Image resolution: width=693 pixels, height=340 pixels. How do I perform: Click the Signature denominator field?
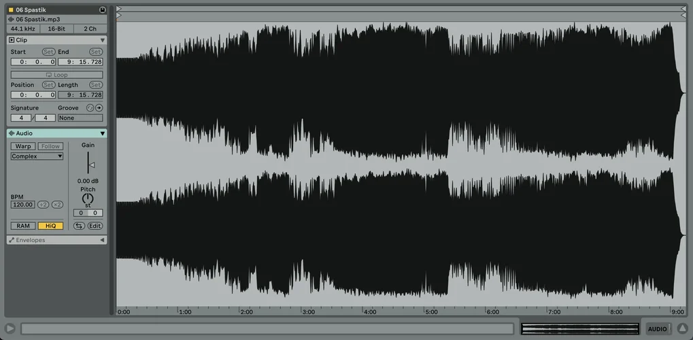click(45, 118)
